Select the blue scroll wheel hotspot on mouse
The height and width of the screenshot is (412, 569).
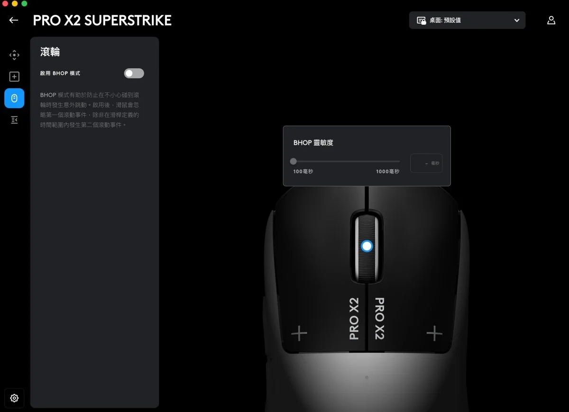pyautogui.click(x=367, y=246)
